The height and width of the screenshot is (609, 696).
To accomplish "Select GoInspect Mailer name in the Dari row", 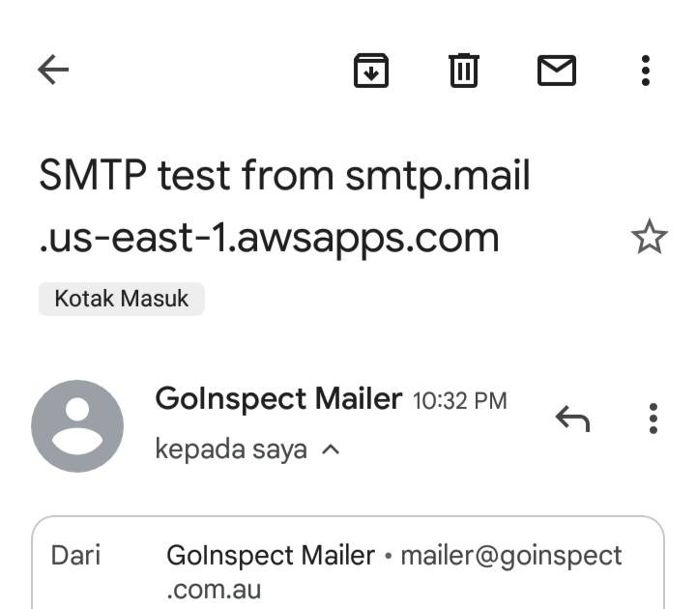I will pos(271,556).
